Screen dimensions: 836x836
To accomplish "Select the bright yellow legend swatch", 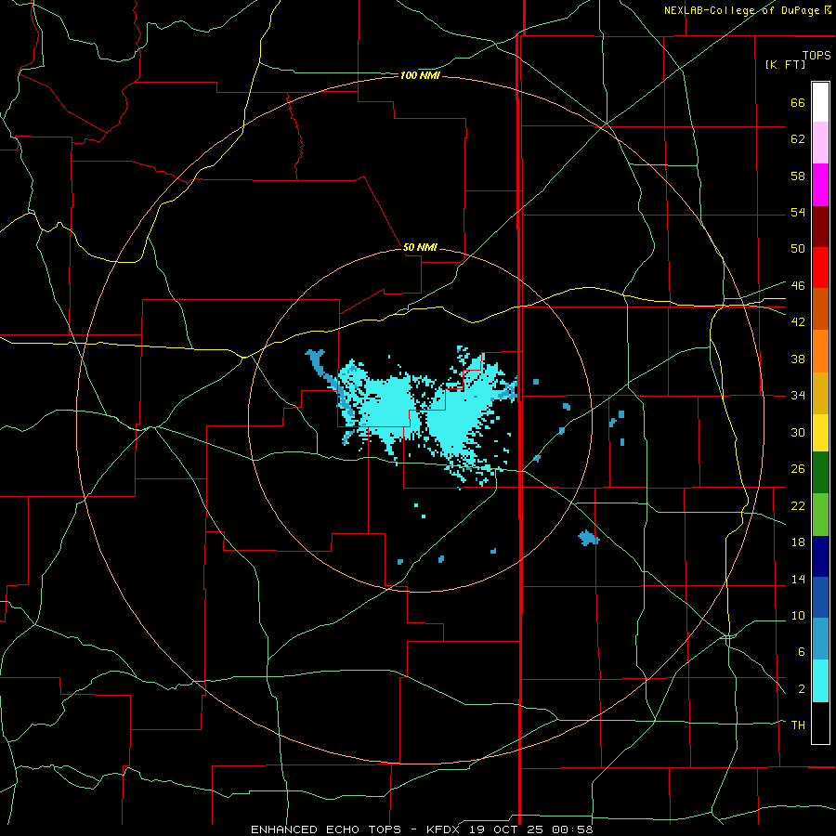I will [820, 433].
